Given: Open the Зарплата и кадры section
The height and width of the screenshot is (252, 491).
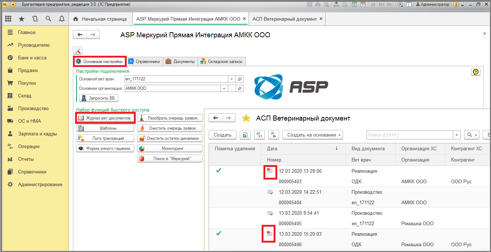Looking at the screenshot, I should point(37,134).
